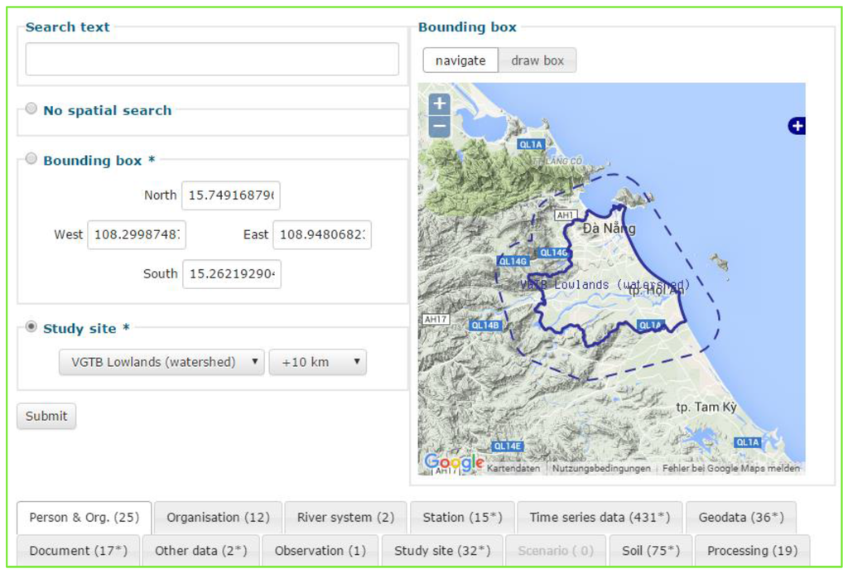Zoom out on the map

[x=440, y=127]
